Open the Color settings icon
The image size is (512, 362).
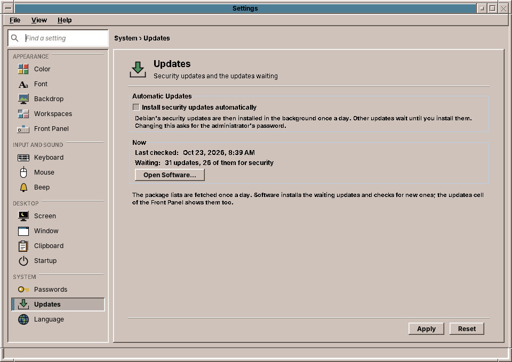pos(23,69)
